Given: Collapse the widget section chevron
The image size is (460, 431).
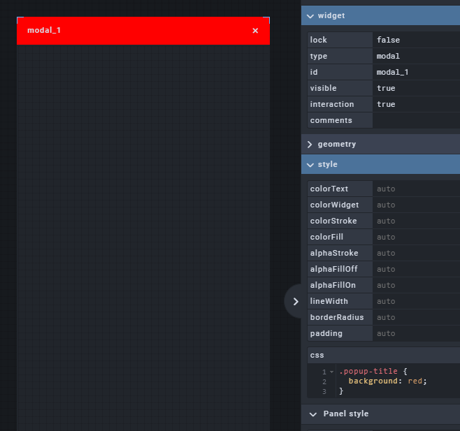Looking at the screenshot, I should pos(310,16).
